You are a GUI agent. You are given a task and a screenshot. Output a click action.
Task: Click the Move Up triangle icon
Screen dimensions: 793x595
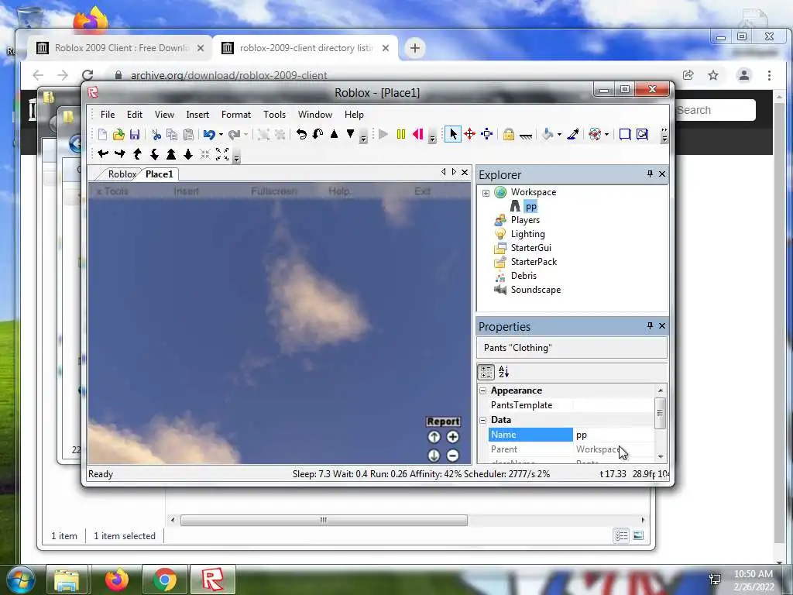coord(334,134)
